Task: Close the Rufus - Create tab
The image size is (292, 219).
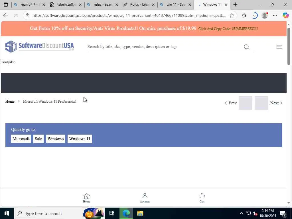Action: pyautogui.click(x=153, y=5)
